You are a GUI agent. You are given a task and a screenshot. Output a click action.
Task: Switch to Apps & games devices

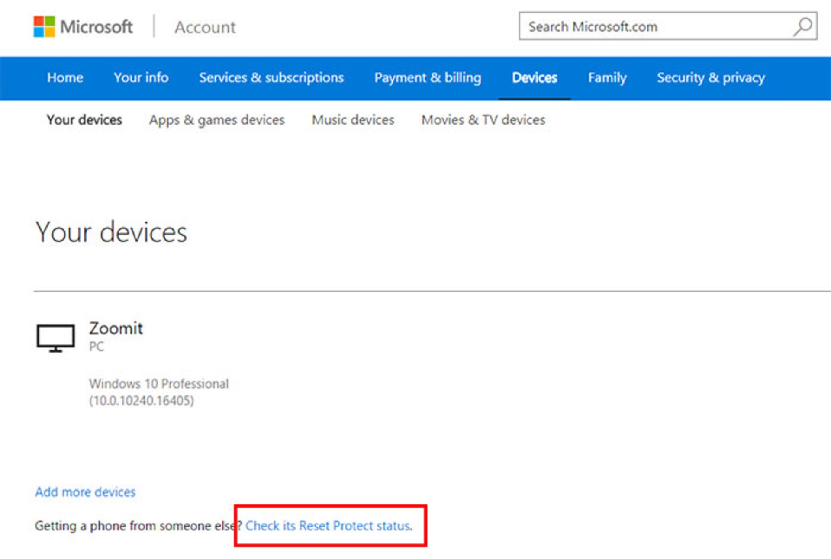pos(216,120)
